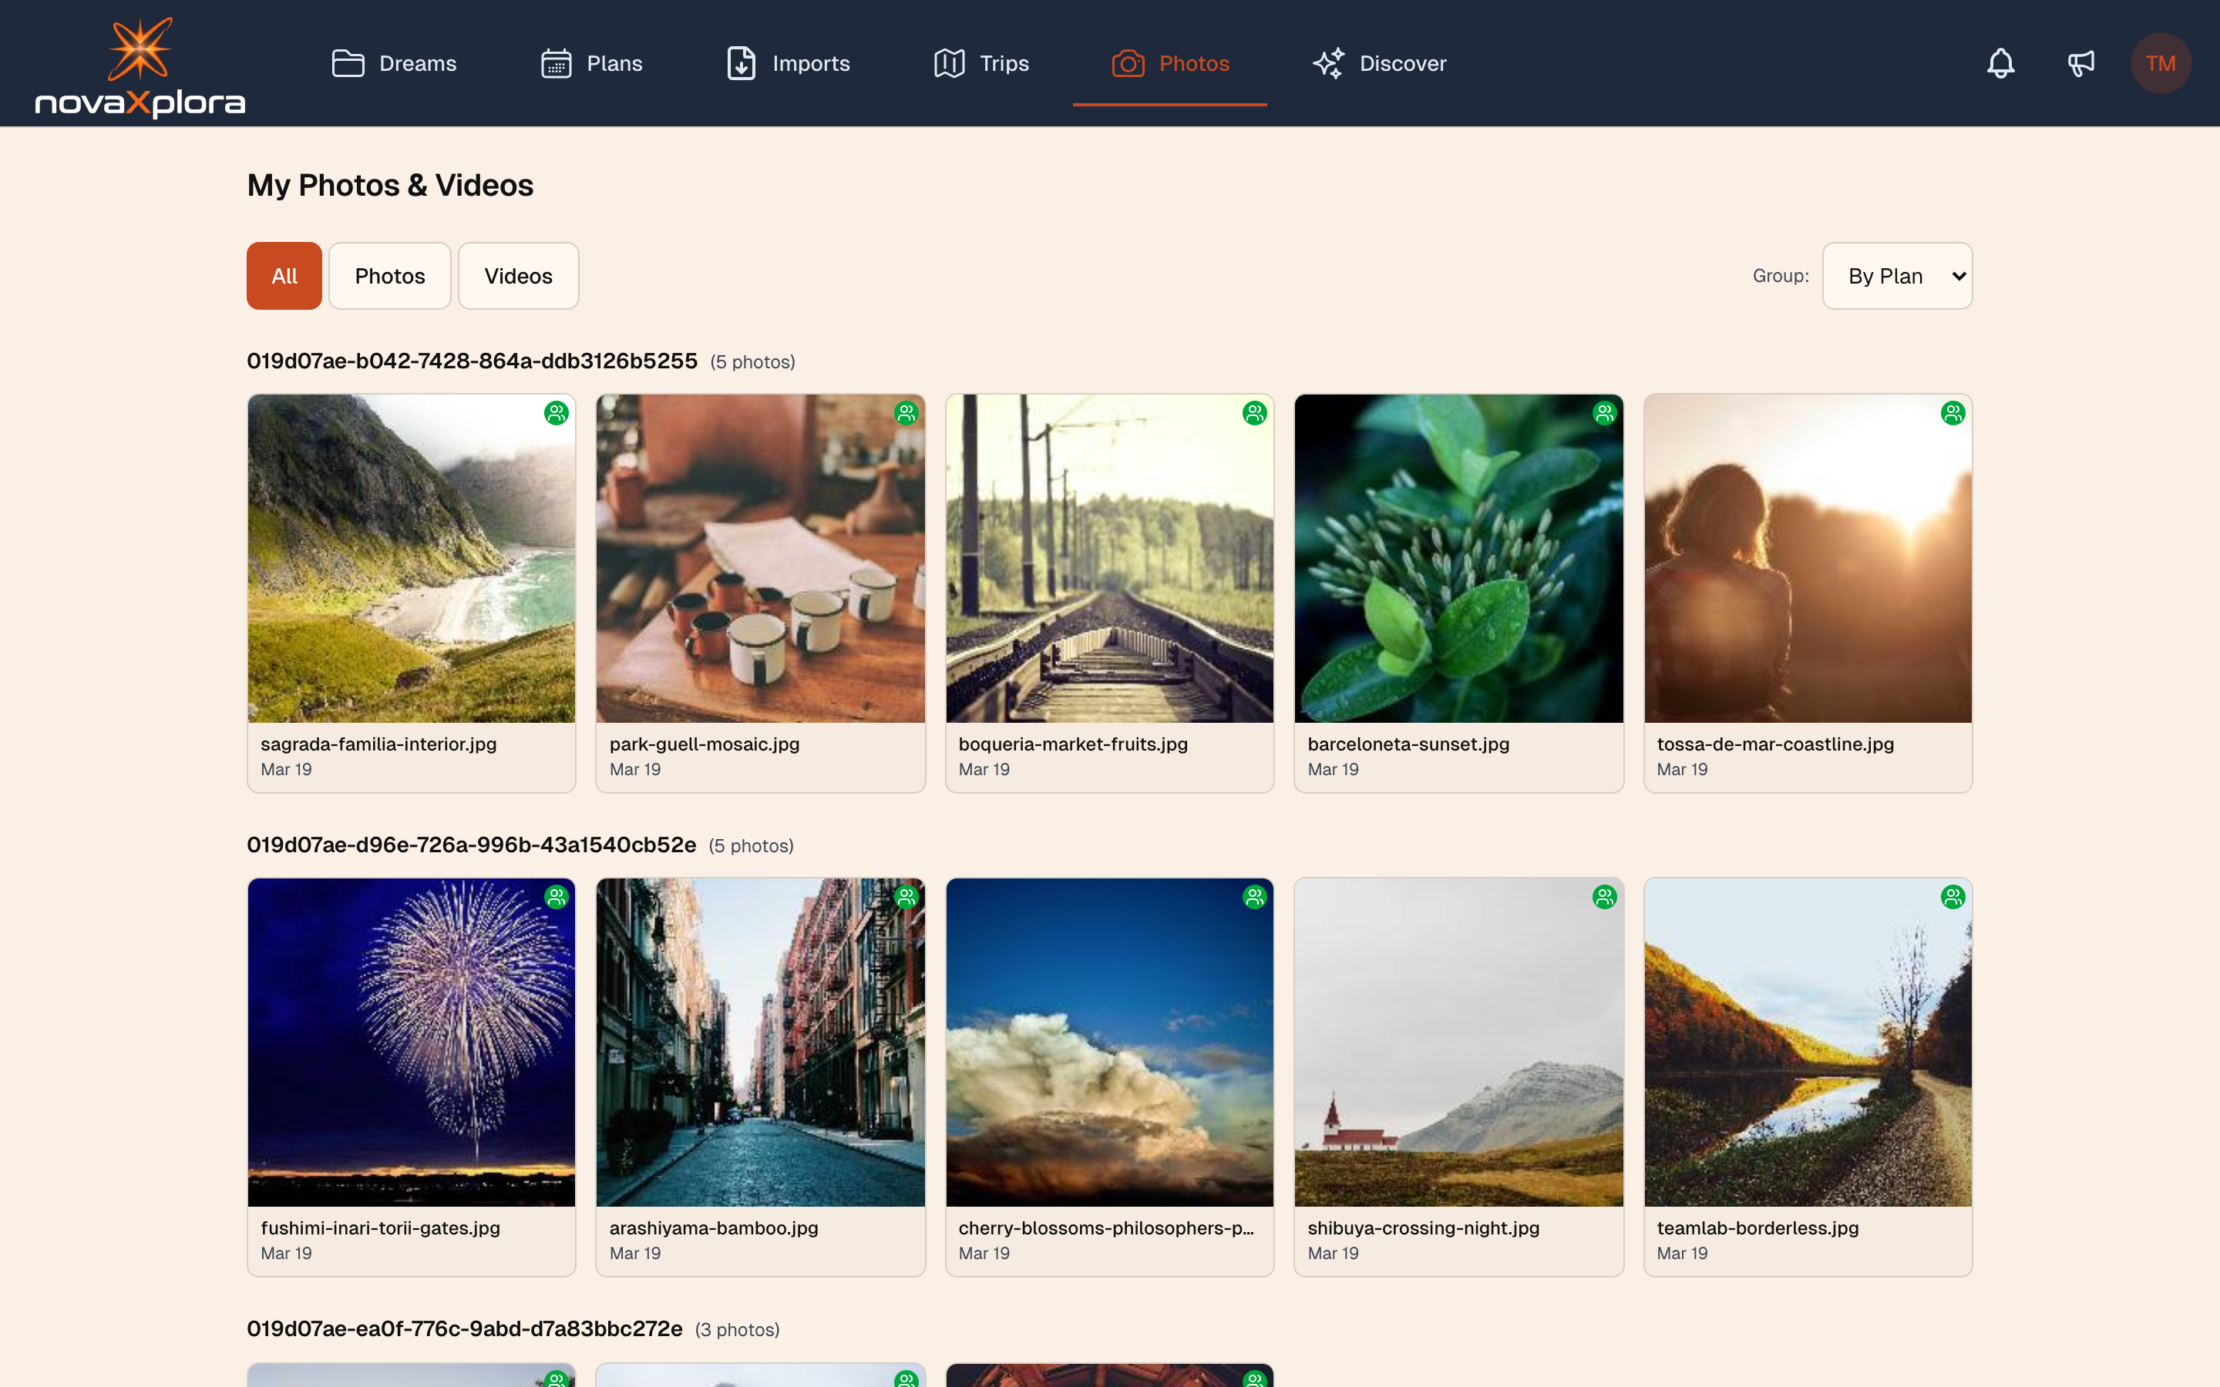Image resolution: width=2220 pixels, height=1387 pixels.
Task: Select the Plans calendar icon
Action: 554,62
